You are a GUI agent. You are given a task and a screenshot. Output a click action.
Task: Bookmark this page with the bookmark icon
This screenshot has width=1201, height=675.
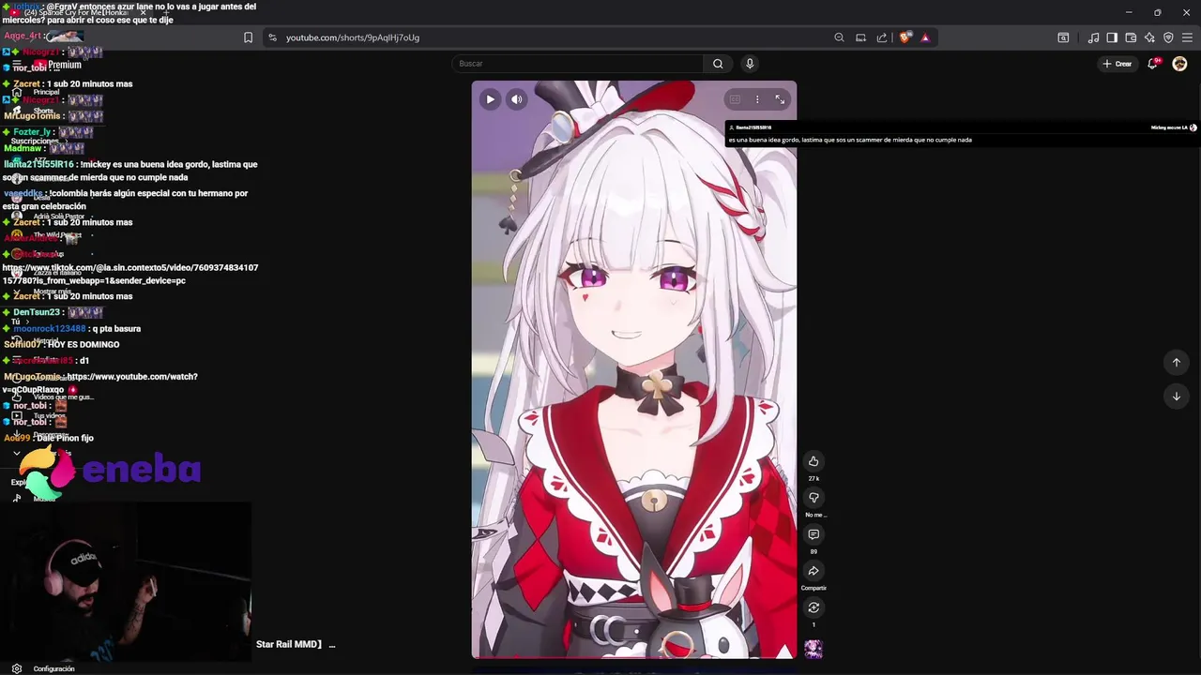(x=248, y=37)
